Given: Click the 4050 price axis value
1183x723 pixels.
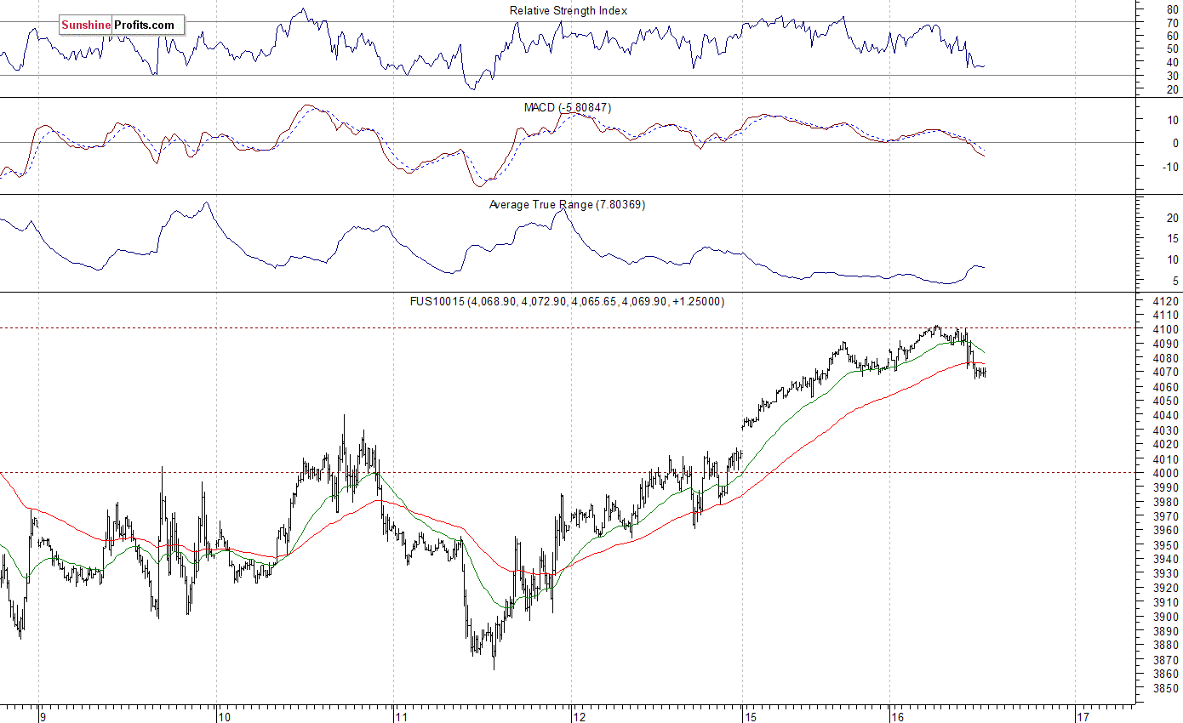Looking at the screenshot, I should coord(1165,401).
